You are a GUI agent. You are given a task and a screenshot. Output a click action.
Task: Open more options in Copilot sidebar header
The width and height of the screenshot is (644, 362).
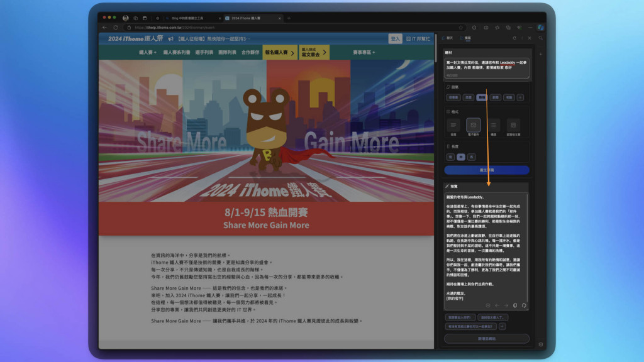tap(522, 38)
